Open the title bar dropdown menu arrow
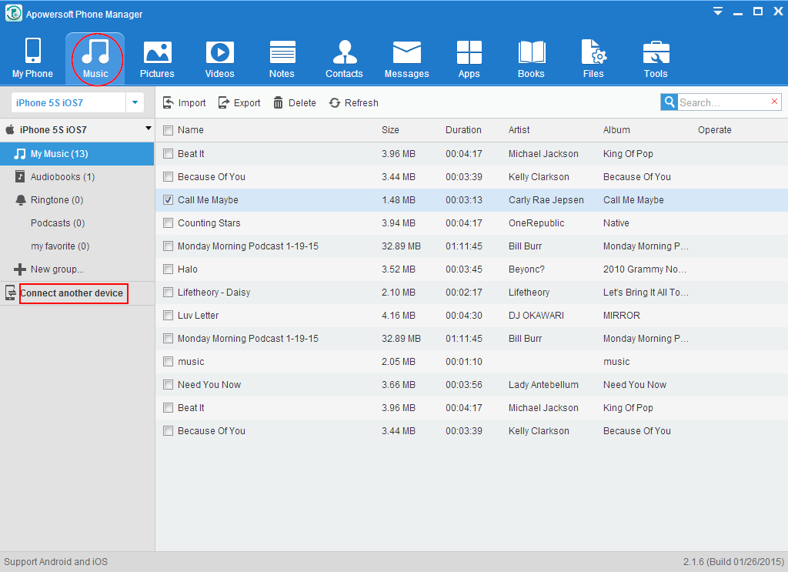Viewport: 788px width, 572px height. (x=717, y=12)
